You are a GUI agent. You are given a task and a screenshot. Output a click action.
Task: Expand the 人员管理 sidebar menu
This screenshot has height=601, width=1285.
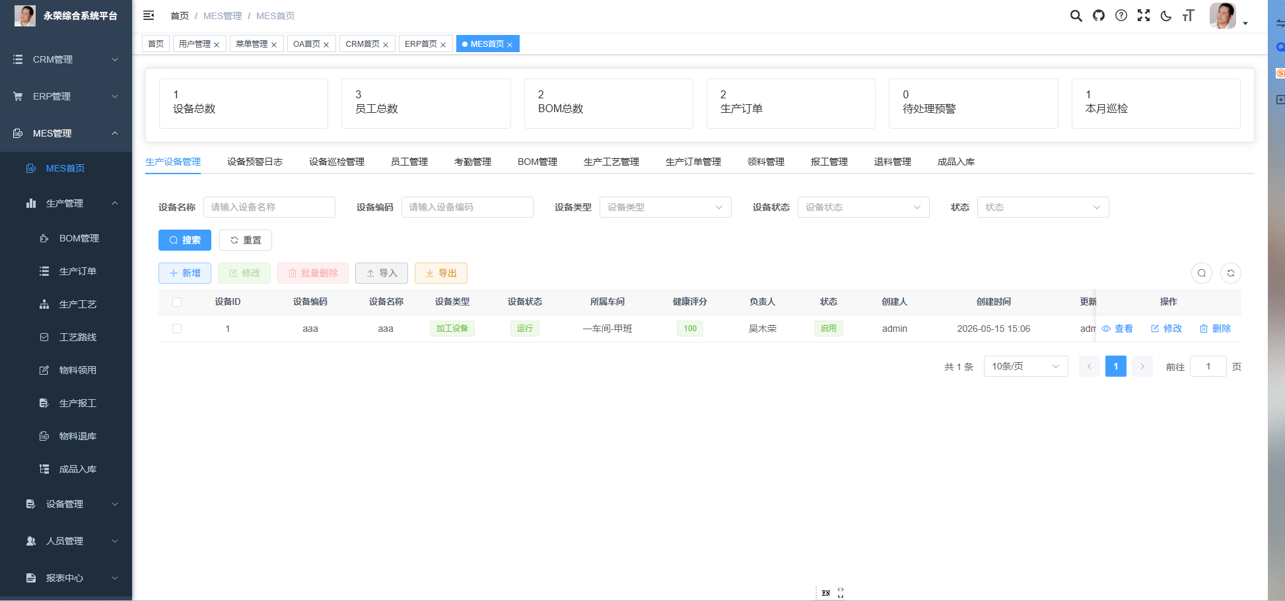[x=66, y=541]
